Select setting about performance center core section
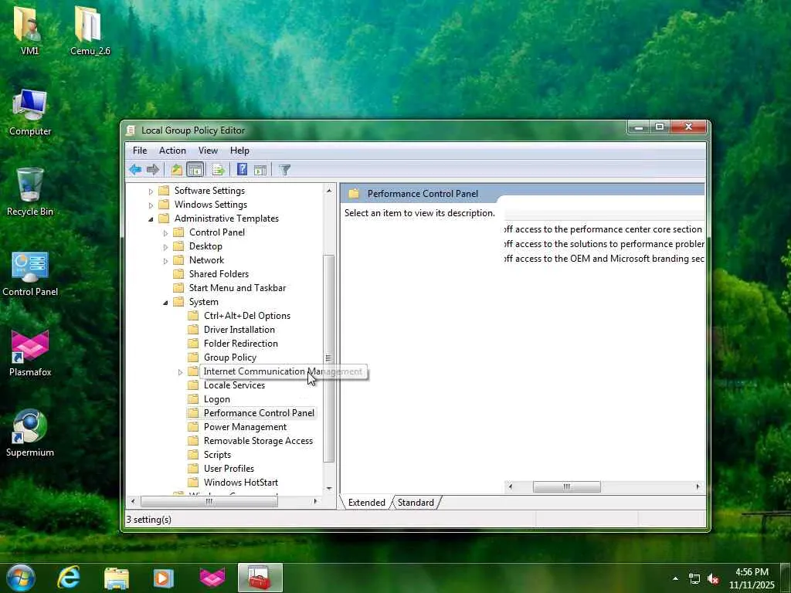791x593 pixels. tap(604, 229)
